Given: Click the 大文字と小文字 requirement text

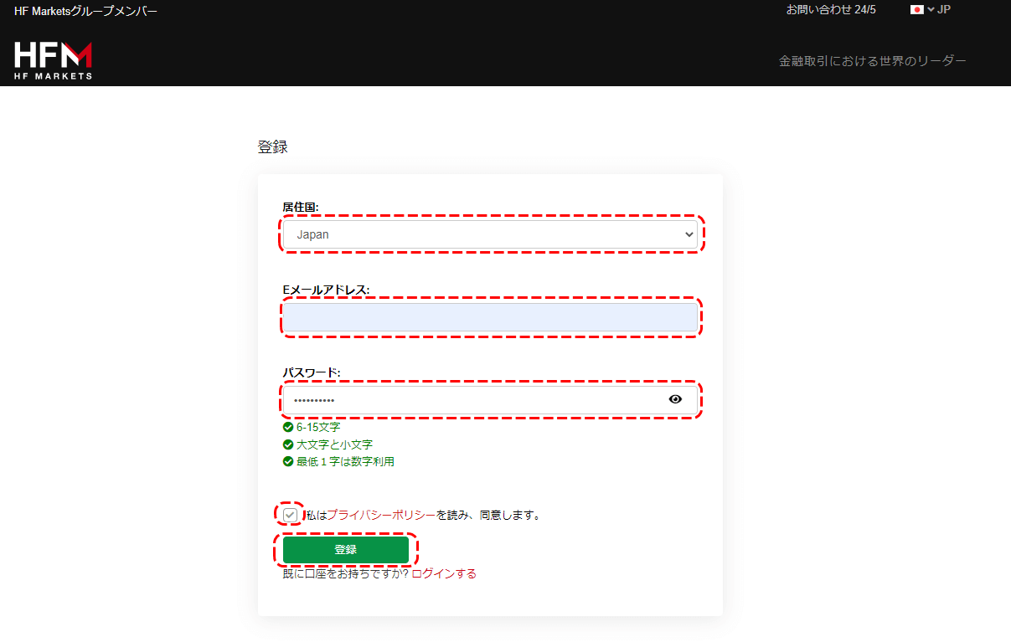Looking at the screenshot, I should tap(334, 444).
